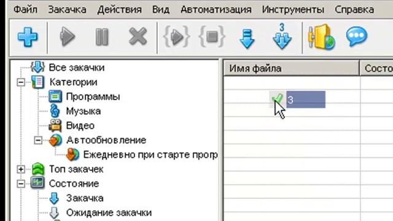Select the Топ закачек label
393x221 pixels.
(x=76, y=169)
